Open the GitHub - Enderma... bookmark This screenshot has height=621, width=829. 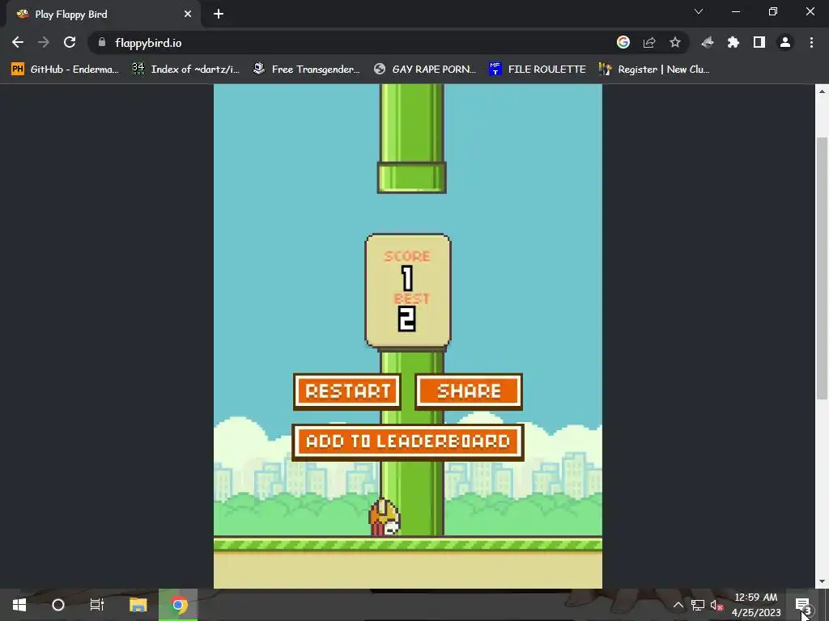tap(65, 70)
